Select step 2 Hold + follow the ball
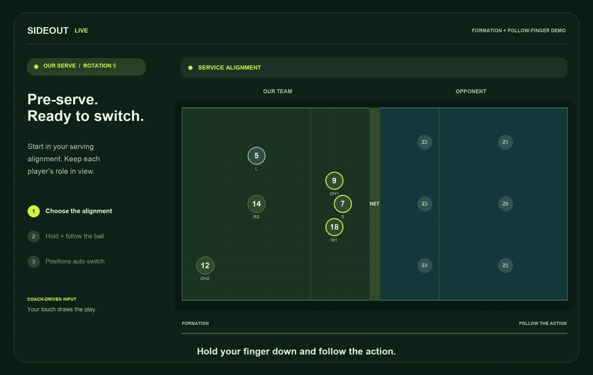This screenshot has width=593, height=375. (x=66, y=236)
